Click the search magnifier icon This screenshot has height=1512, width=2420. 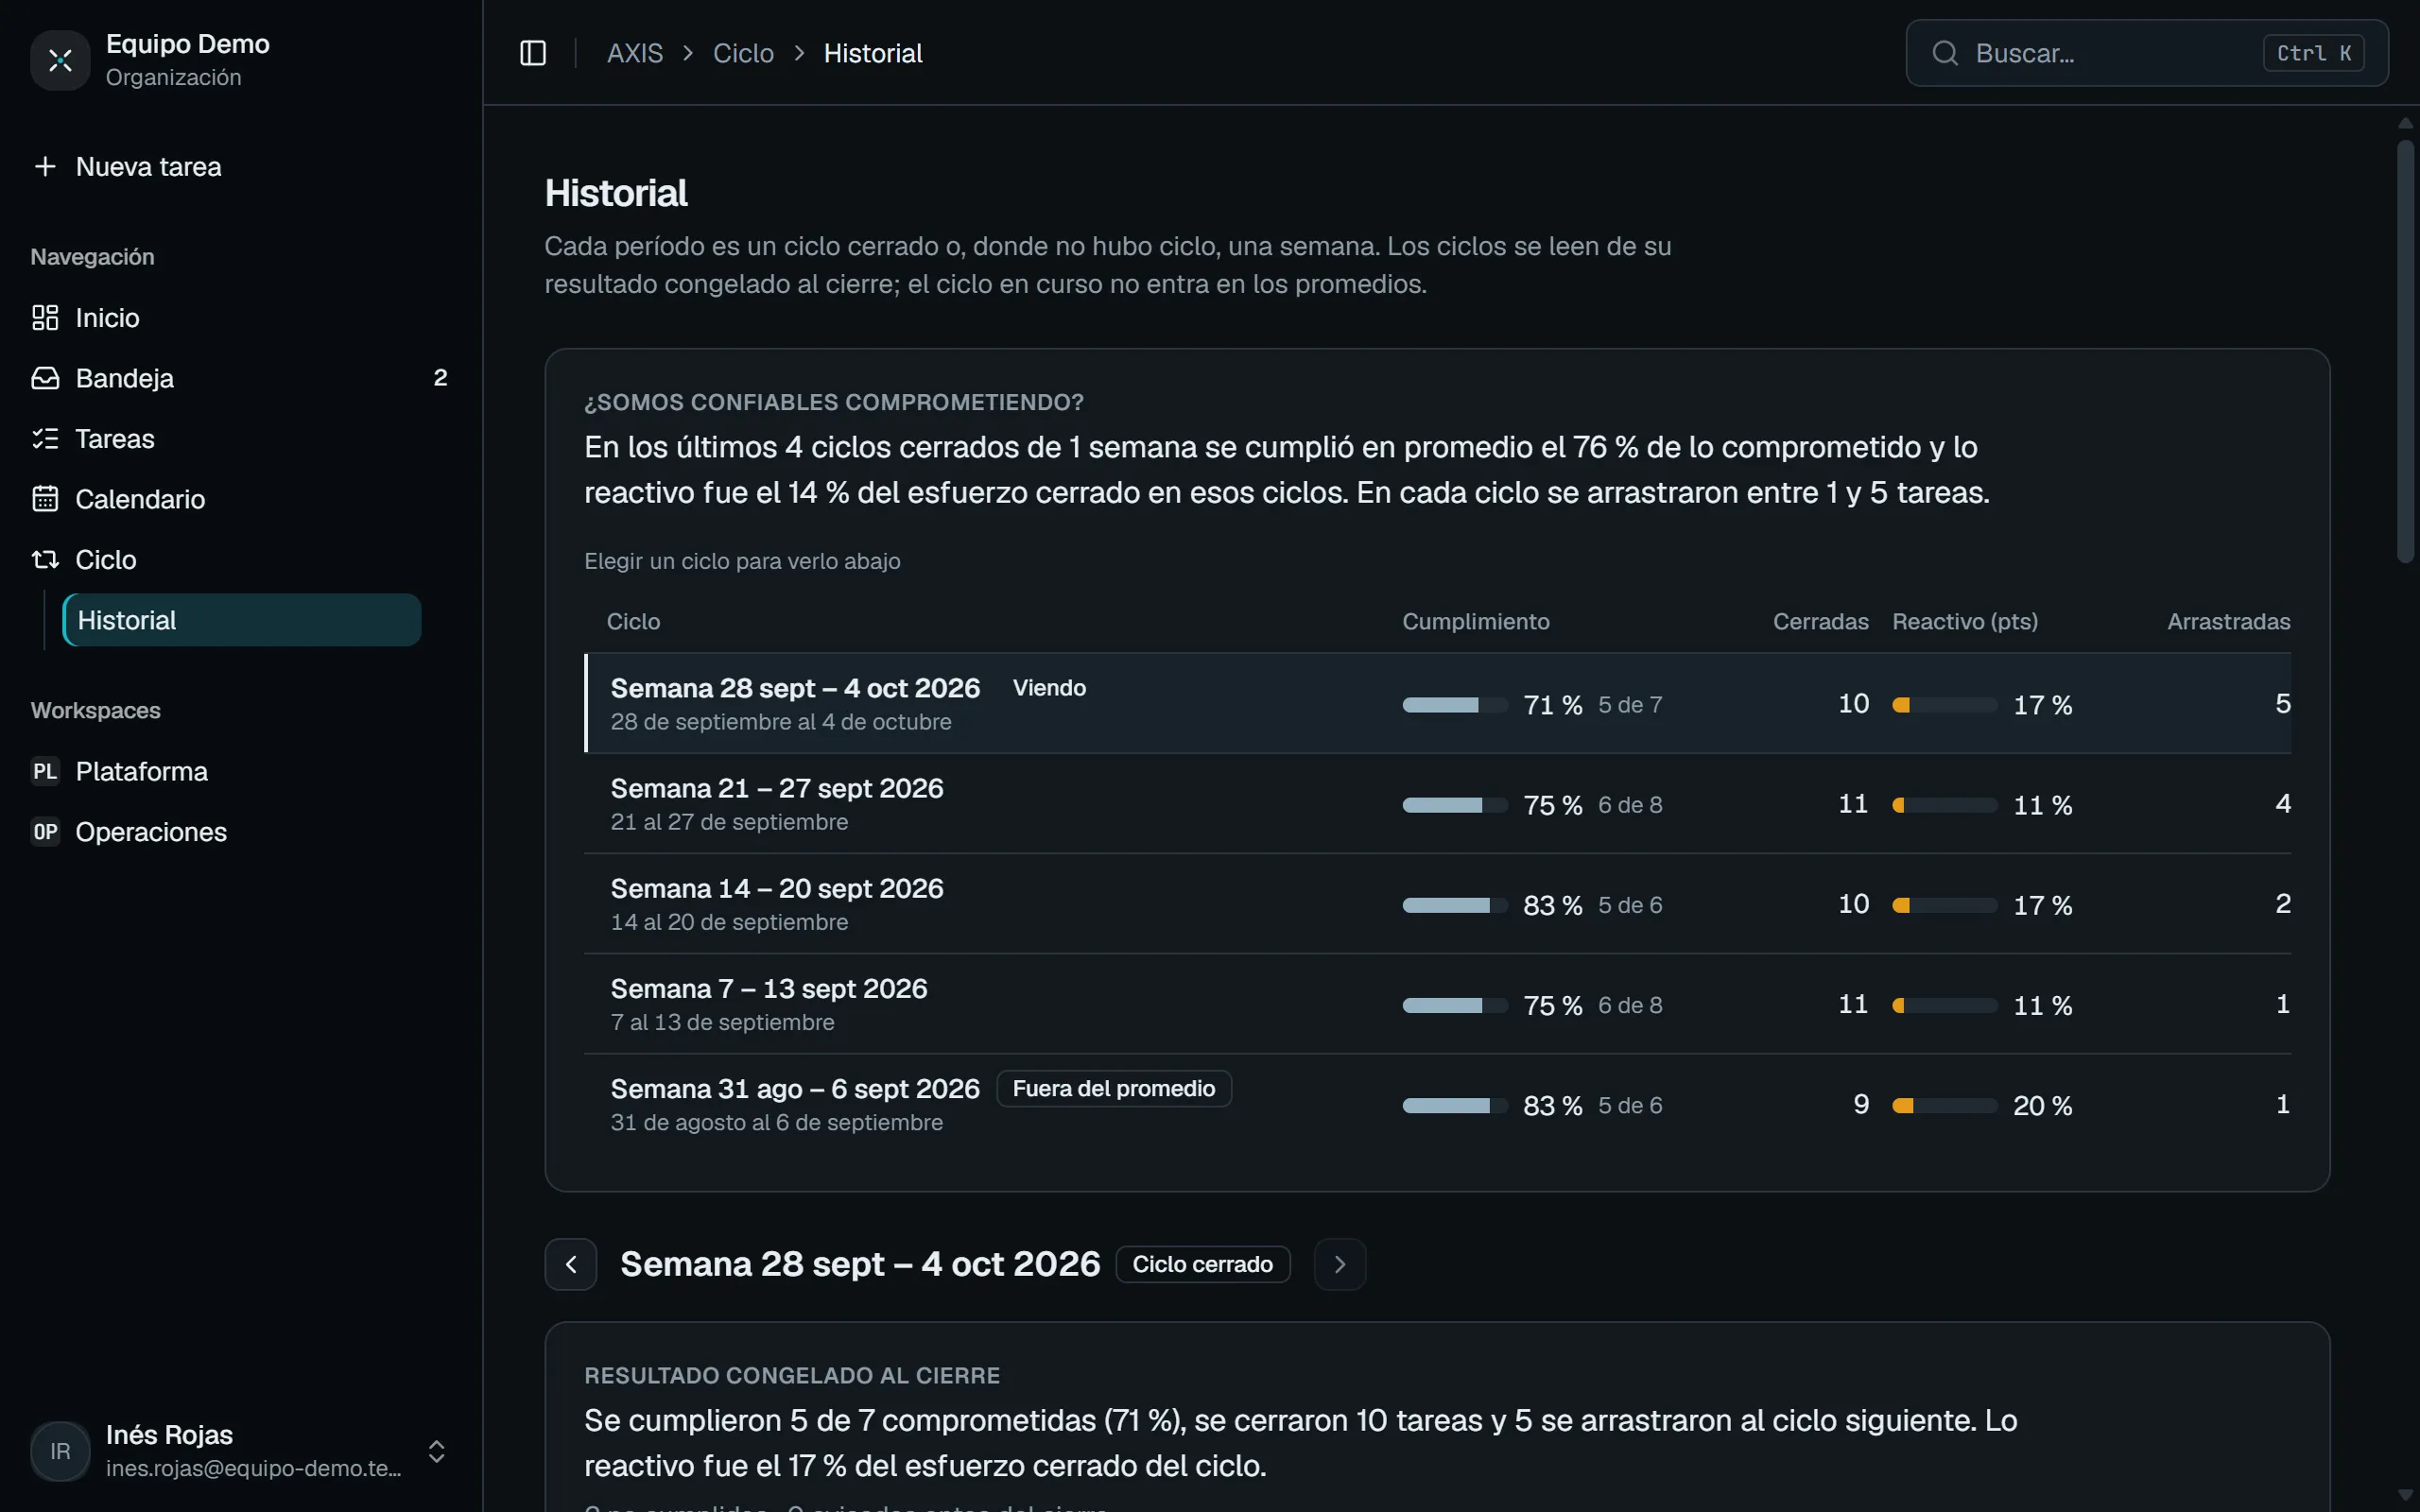coord(1945,53)
